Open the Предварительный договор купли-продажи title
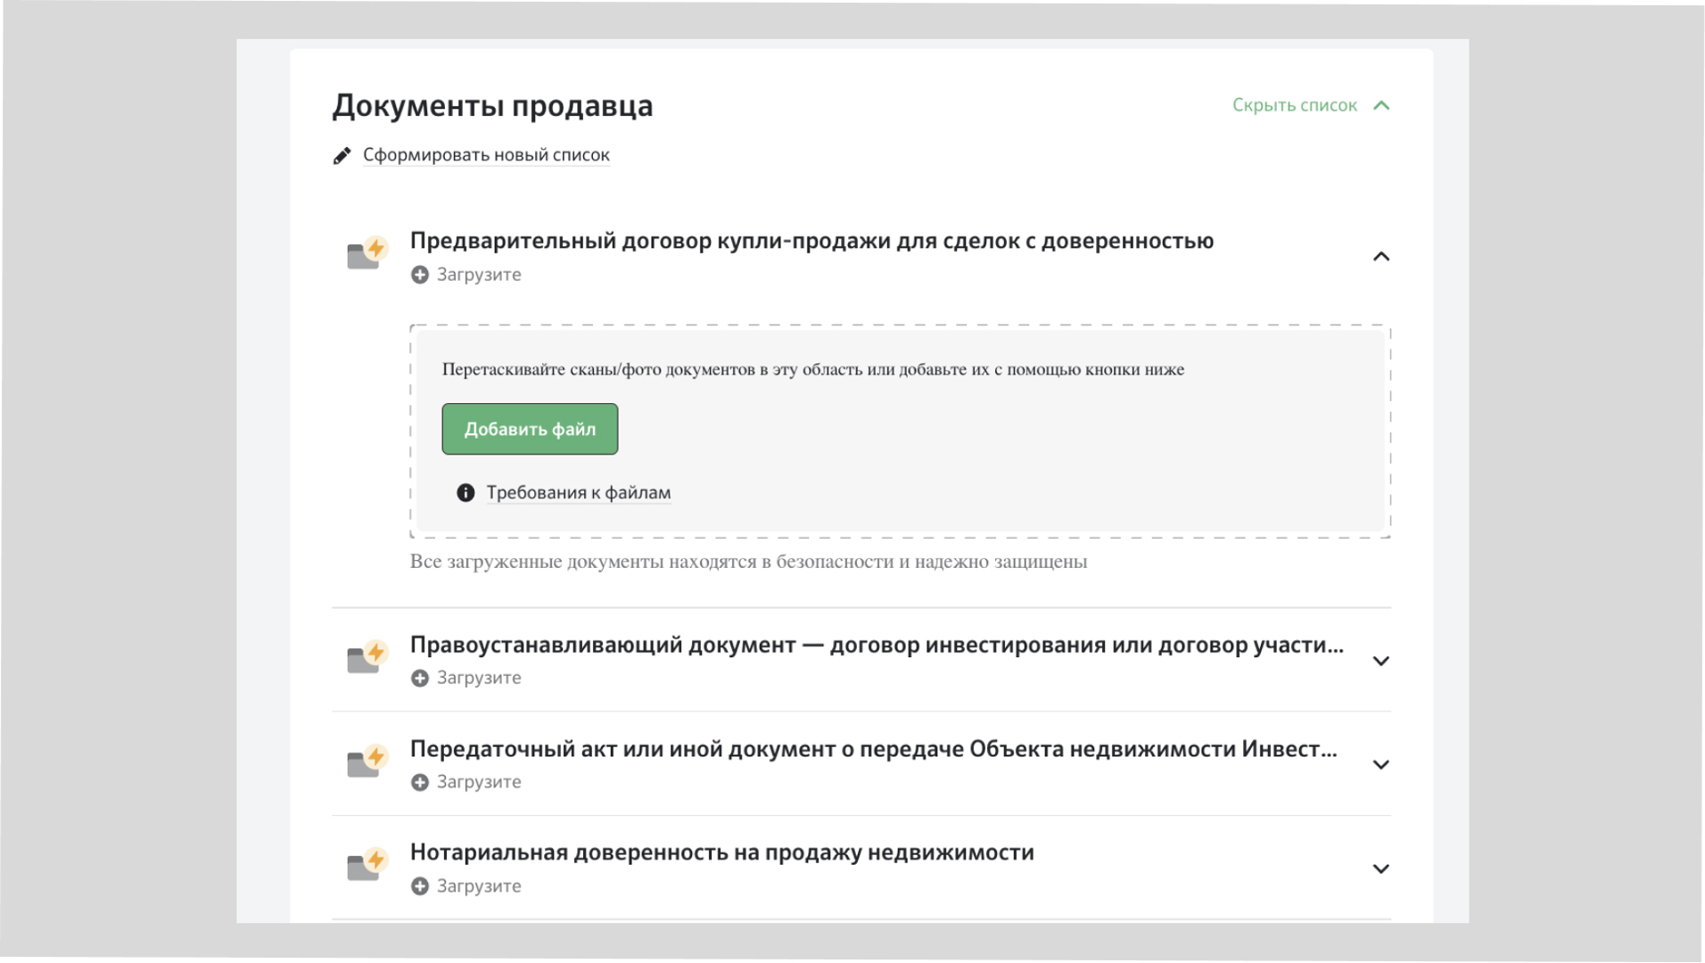This screenshot has height=963, width=1705. [811, 241]
